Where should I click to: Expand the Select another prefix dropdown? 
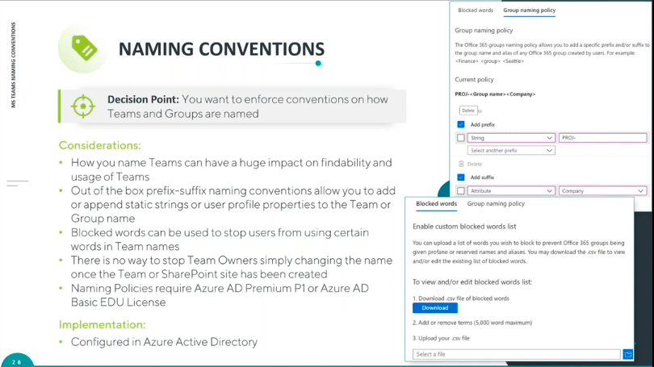click(x=511, y=151)
